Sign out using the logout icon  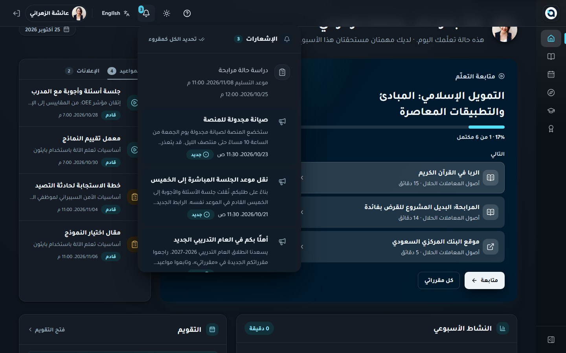point(16,13)
